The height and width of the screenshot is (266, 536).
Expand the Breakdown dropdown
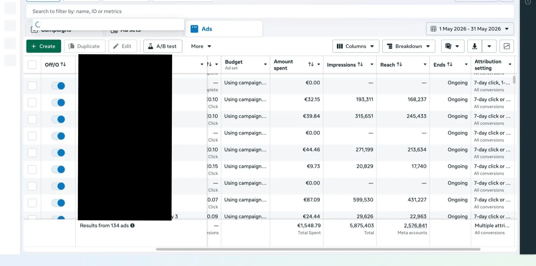[409, 46]
